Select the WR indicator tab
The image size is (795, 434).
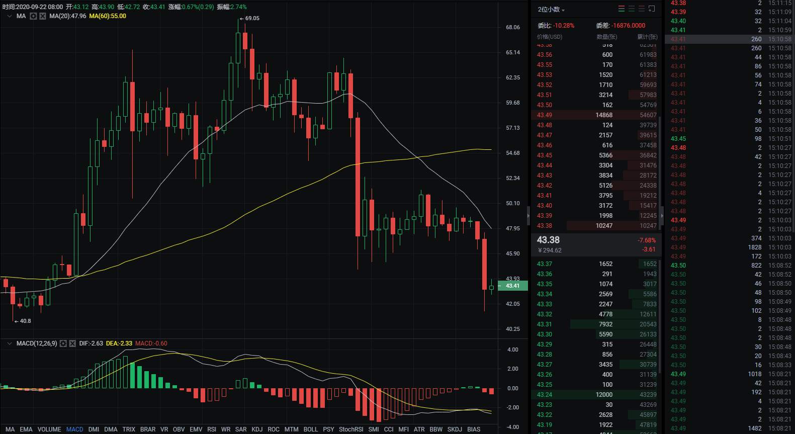(226, 429)
